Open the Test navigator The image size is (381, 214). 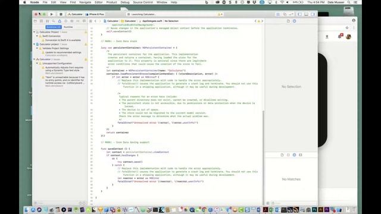(65, 21)
